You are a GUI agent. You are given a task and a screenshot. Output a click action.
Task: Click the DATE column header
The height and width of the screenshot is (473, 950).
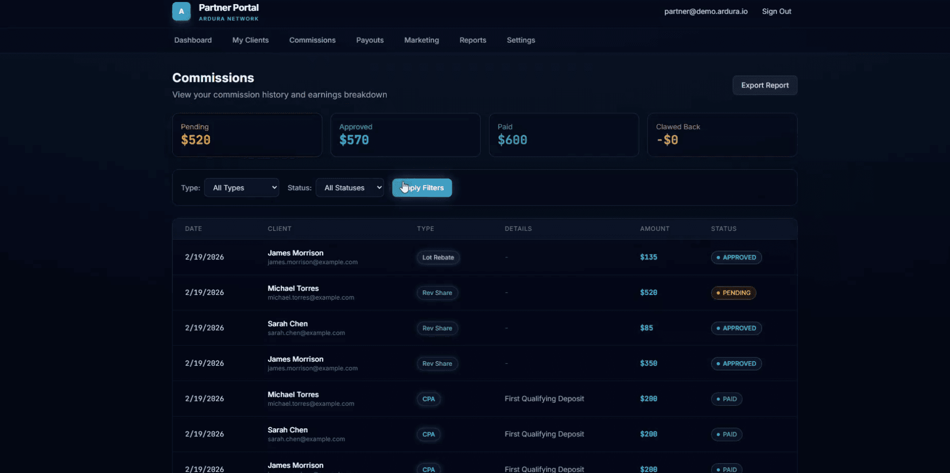pos(194,229)
